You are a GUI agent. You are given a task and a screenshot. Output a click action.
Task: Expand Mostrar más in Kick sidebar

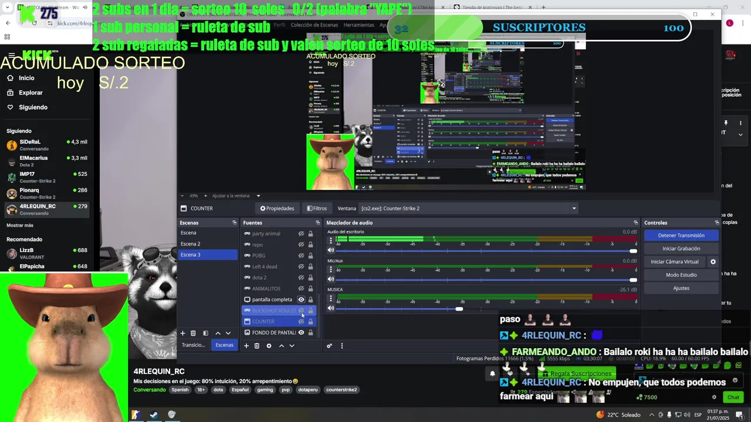pyautogui.click(x=20, y=225)
